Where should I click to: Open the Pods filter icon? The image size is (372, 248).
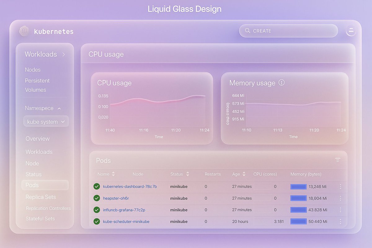(x=338, y=160)
